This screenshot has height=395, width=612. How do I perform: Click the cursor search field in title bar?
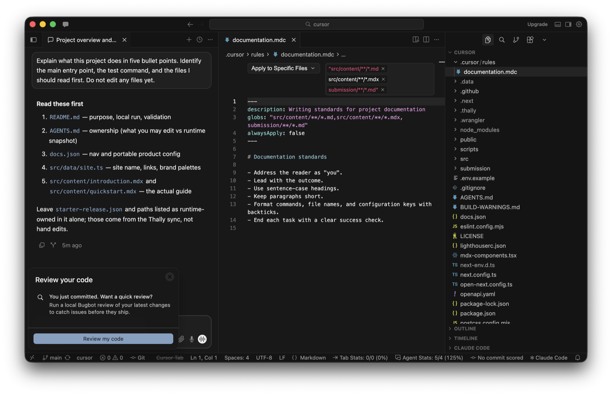(316, 24)
